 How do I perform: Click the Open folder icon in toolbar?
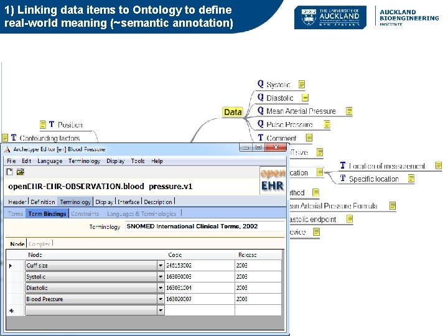pos(21,172)
